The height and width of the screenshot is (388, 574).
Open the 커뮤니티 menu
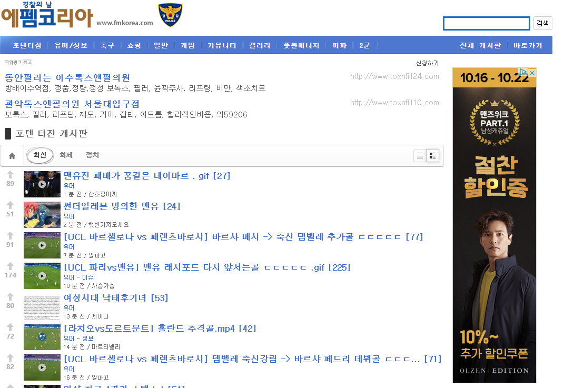[222, 45]
